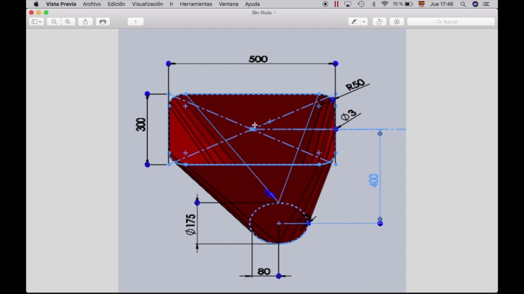Click the 70% battery indicator
This screenshot has height=294, width=524.
pyautogui.click(x=402, y=4)
